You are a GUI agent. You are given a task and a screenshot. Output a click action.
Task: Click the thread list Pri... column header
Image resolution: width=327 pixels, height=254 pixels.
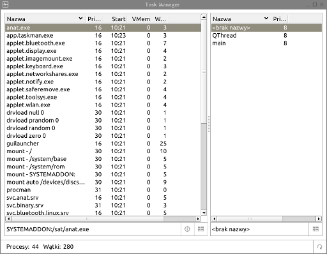(x=280, y=19)
